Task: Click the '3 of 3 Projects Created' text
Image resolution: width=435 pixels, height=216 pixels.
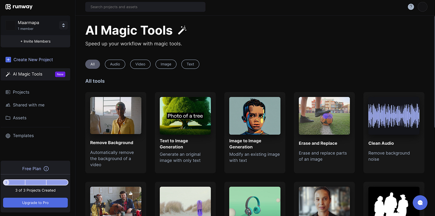Action: click(x=35, y=190)
